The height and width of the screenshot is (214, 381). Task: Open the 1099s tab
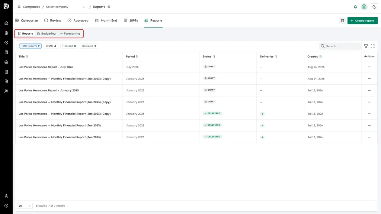[131, 21]
